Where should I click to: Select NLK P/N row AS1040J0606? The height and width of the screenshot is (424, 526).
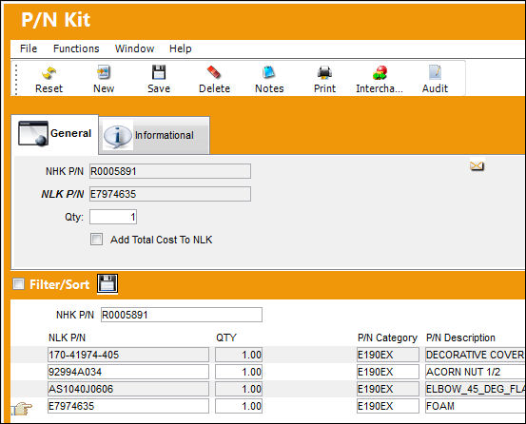point(128,389)
